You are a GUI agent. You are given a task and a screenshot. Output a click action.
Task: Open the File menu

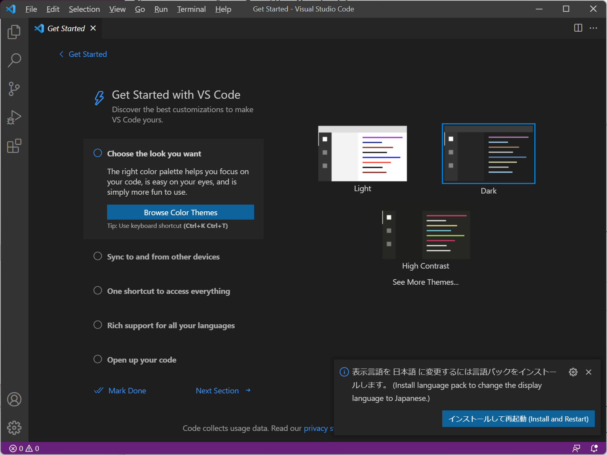point(31,9)
